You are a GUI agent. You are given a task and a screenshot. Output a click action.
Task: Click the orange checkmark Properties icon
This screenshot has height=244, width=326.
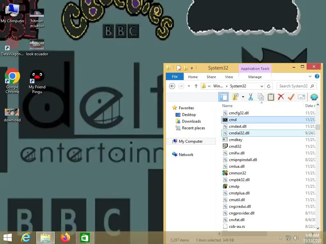(x=291, y=97)
